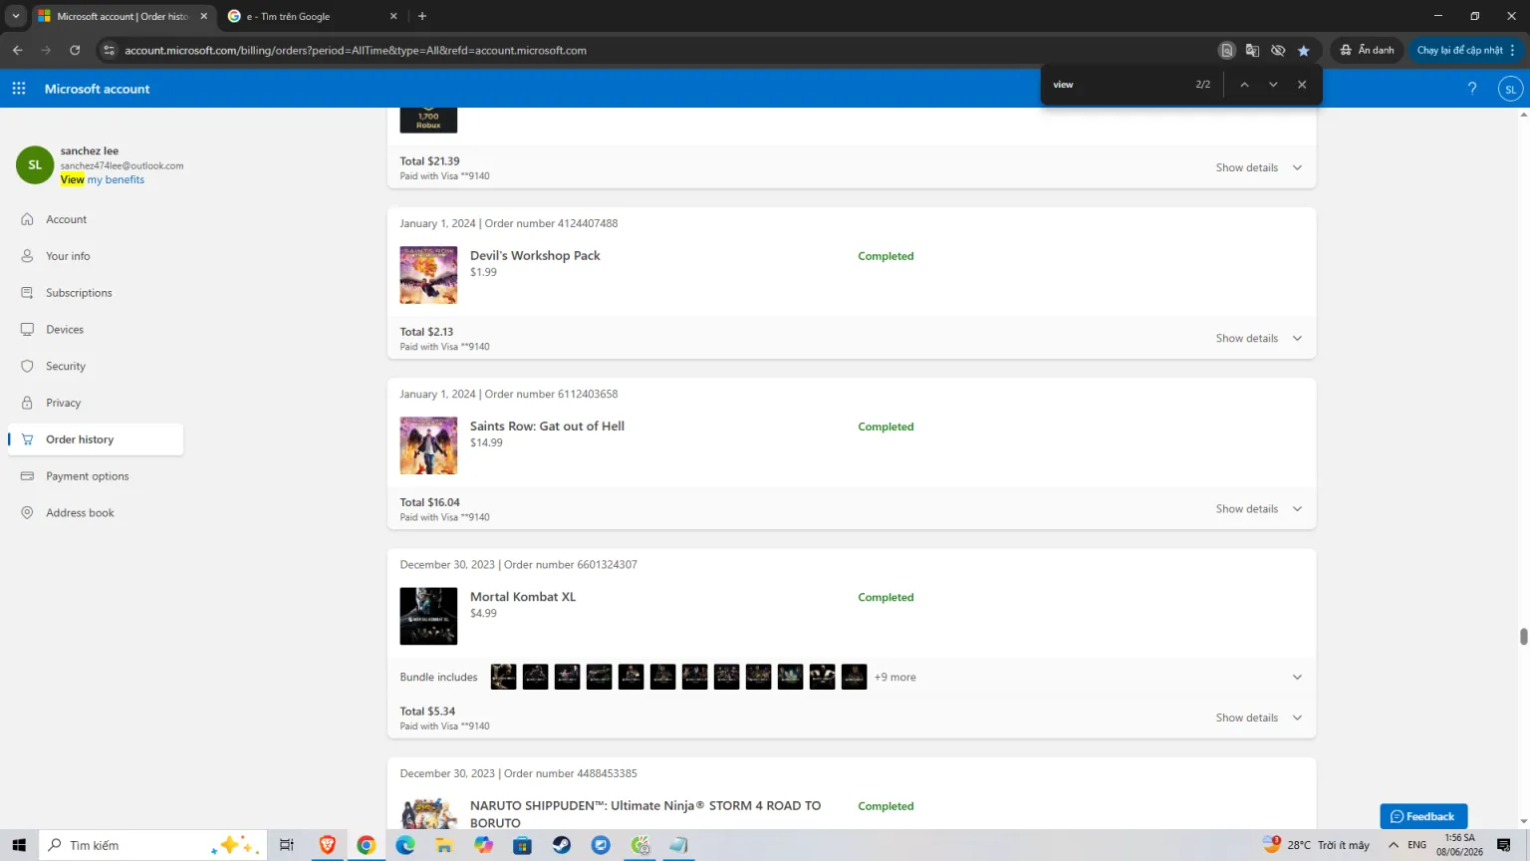This screenshot has width=1530, height=861.
Task: Go to previous find-in-page match
Action: [1244, 85]
